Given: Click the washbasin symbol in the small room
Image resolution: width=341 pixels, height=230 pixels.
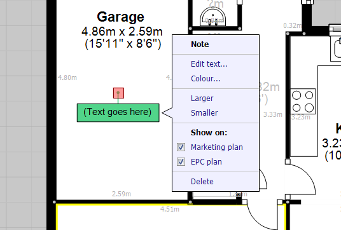Looking at the screenshot, I should coord(212,17).
